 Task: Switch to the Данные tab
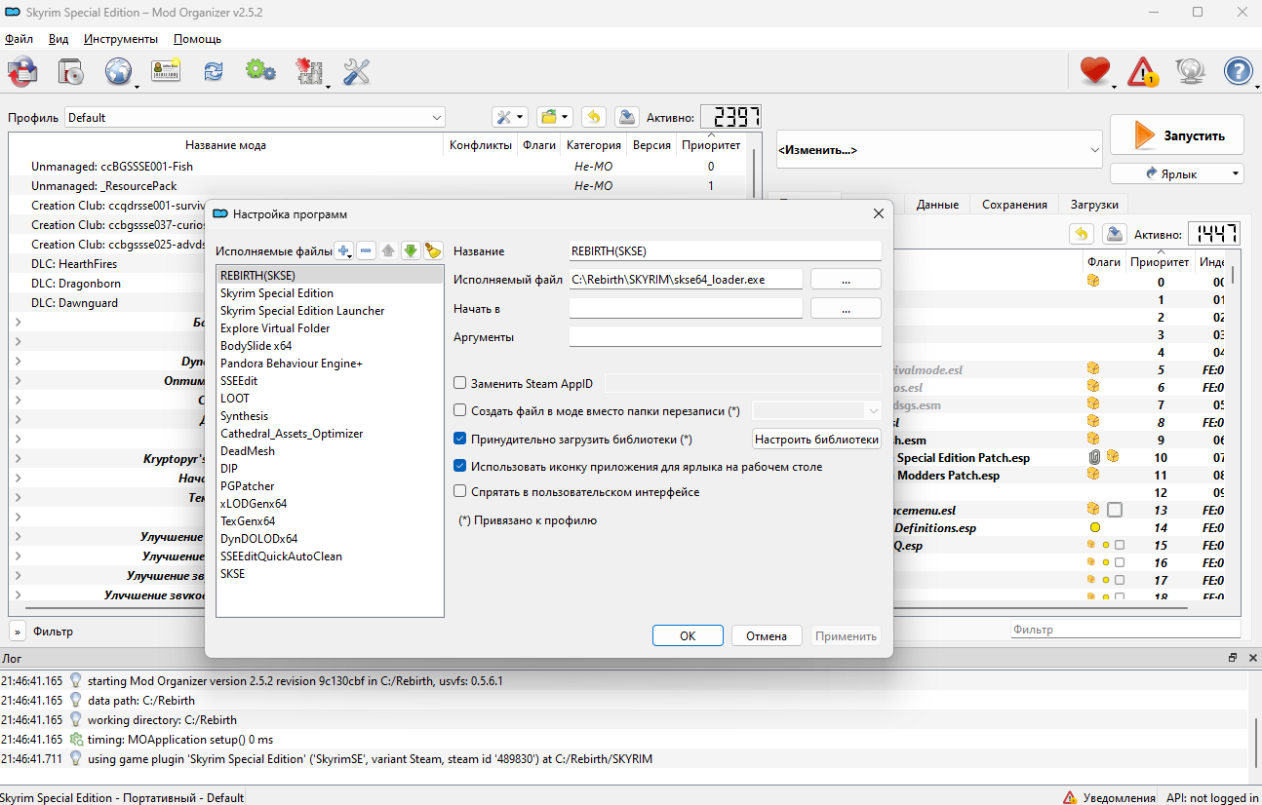pyautogui.click(x=937, y=205)
